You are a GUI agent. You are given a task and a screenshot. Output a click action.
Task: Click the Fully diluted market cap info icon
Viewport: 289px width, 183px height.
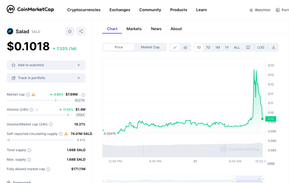(x=48, y=169)
